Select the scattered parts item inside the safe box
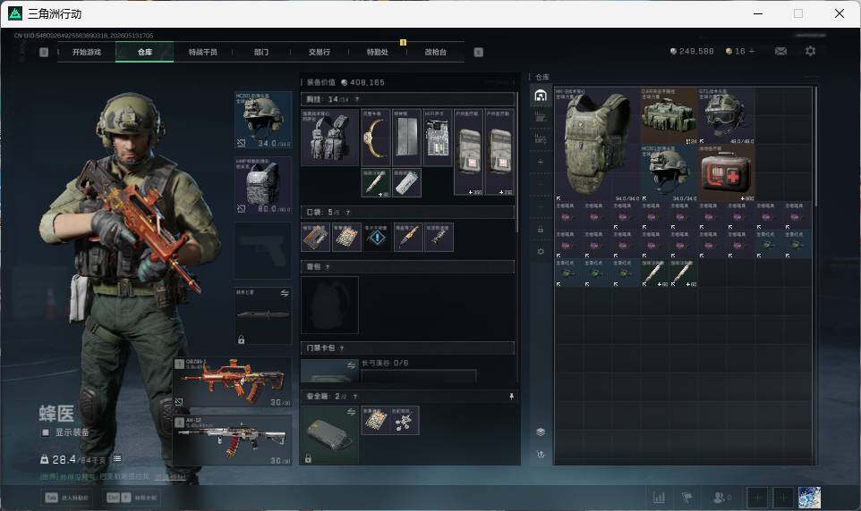The height and width of the screenshot is (511, 861). point(405,420)
